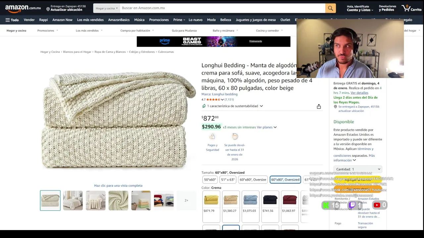The image size is (424, 238).
Task: Open AmazonBasics nav item
Action: click(119, 20)
